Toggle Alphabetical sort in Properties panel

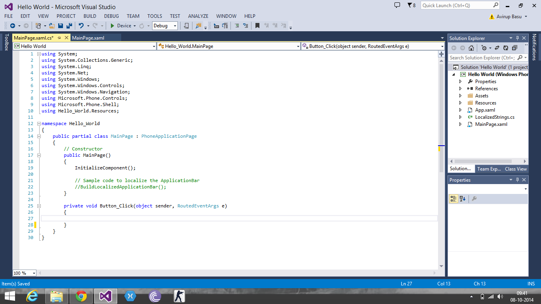(463, 199)
